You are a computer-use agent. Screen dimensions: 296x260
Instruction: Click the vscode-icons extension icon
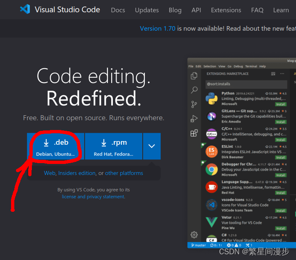pos(211,205)
